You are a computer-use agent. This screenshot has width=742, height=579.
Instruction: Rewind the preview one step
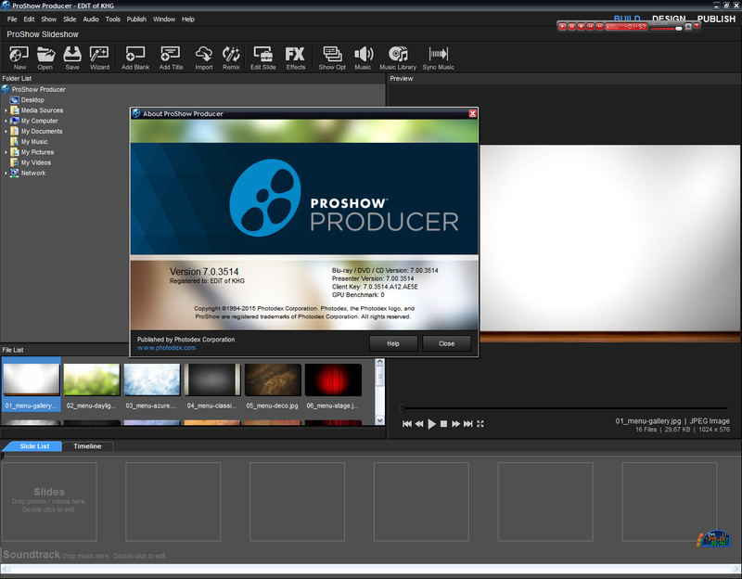[419, 424]
